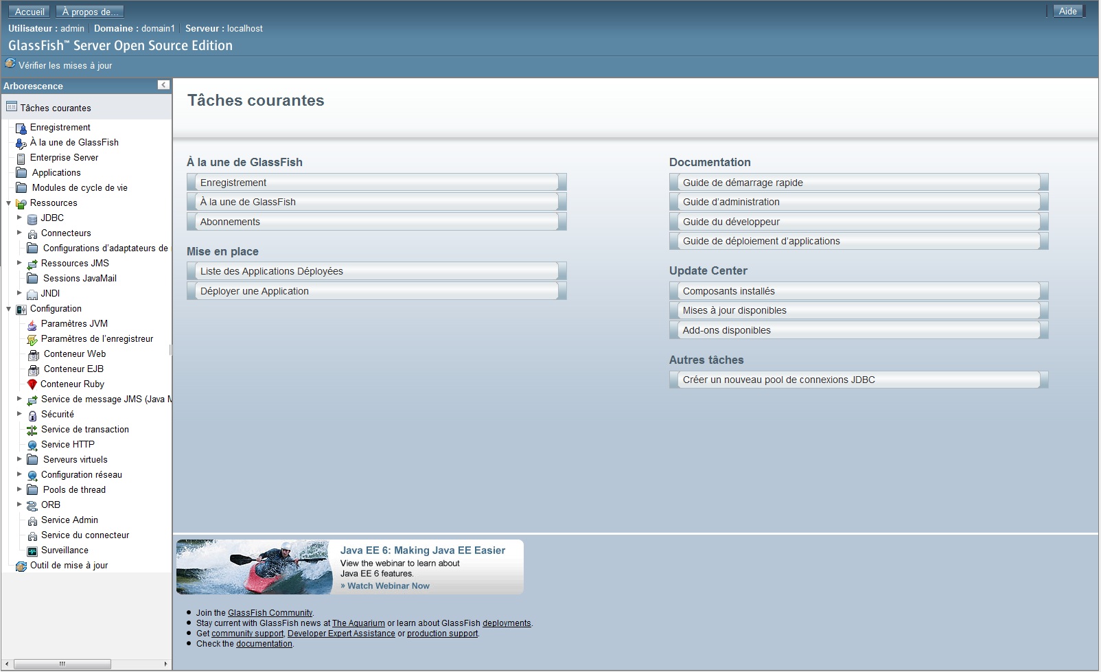Click the tree panel horizontal scrollbar
Image resolution: width=1101 pixels, height=672 pixels.
tap(62, 664)
